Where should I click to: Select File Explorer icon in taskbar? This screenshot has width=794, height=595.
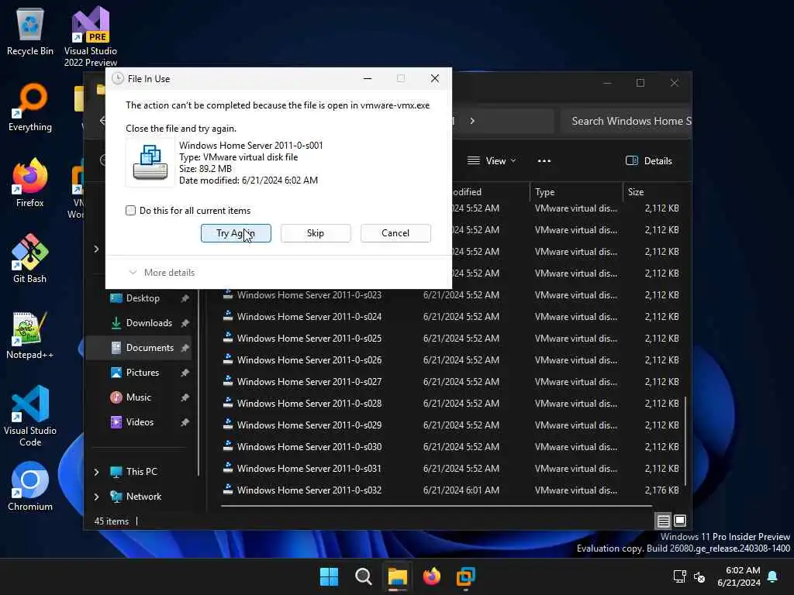click(x=398, y=576)
